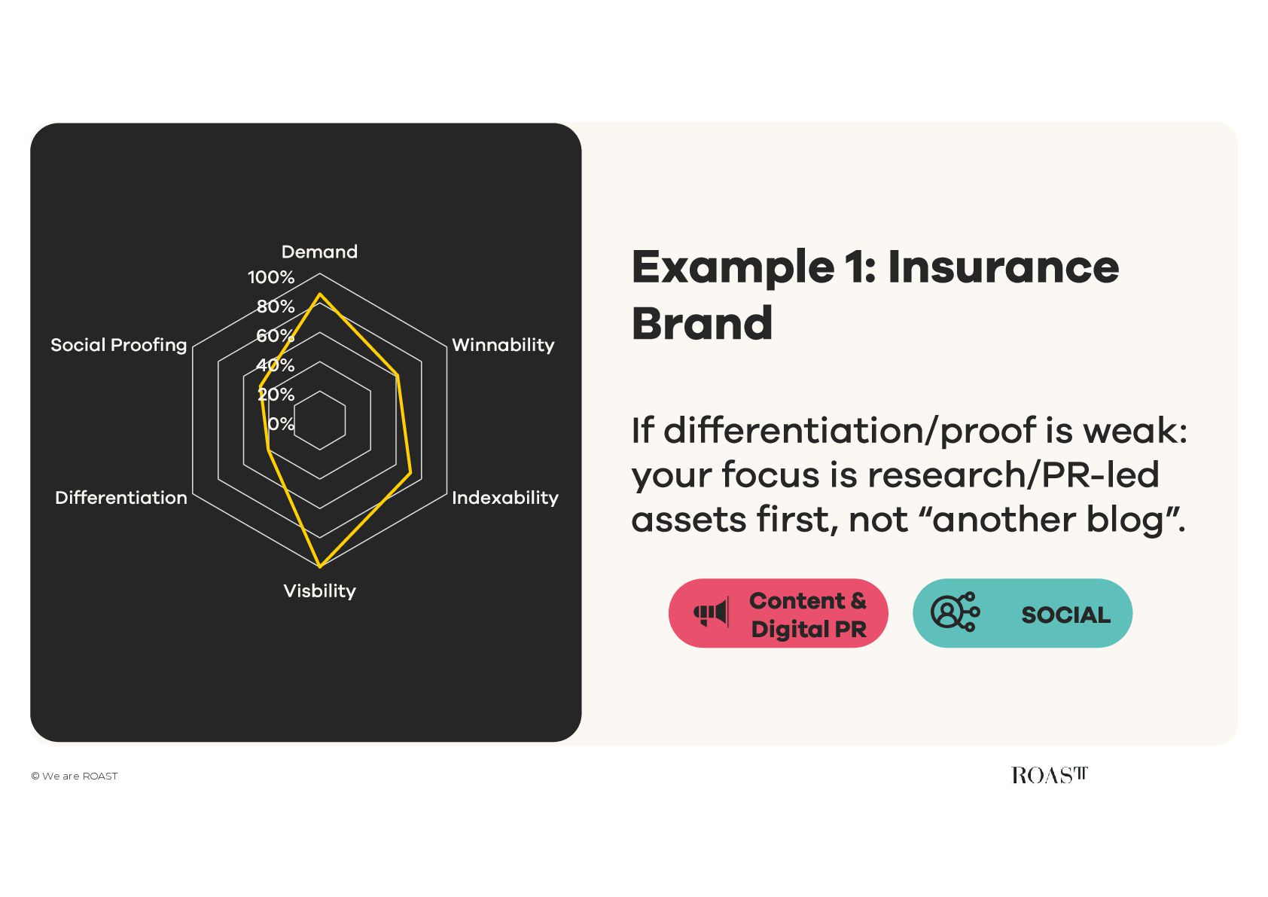The height and width of the screenshot is (897, 1268).
Task: Click the Visbility axis label
Action: pyautogui.click(x=319, y=590)
